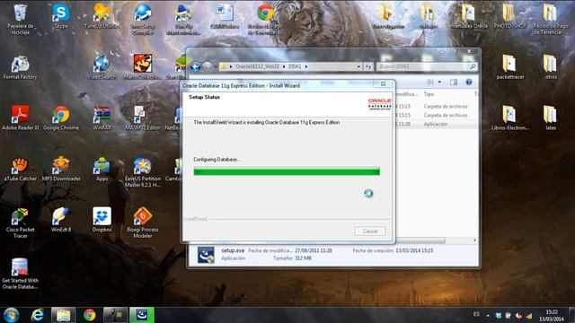Open MP3 Downloader shortcut
Viewport: 575px width, 323px height.
click(x=61, y=170)
